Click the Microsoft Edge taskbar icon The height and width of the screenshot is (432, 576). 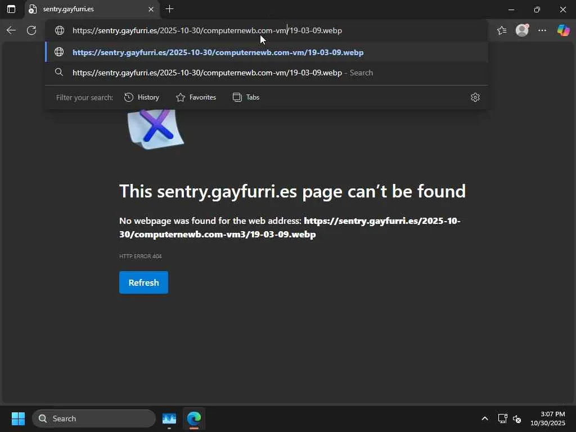click(194, 418)
